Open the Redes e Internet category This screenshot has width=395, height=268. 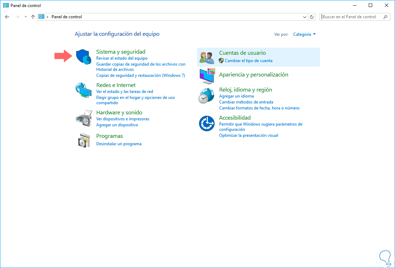[x=116, y=85]
